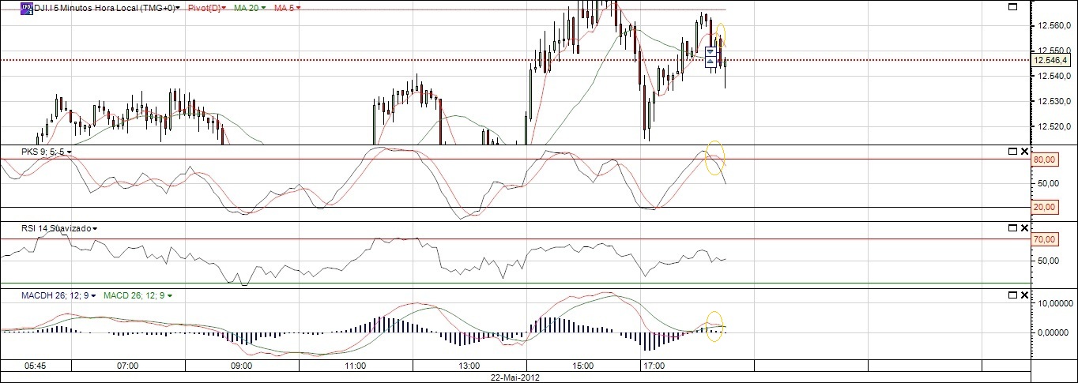This screenshot has width=1078, height=383.
Task: Click the 70,00 RSI level label
Action: [1046, 238]
